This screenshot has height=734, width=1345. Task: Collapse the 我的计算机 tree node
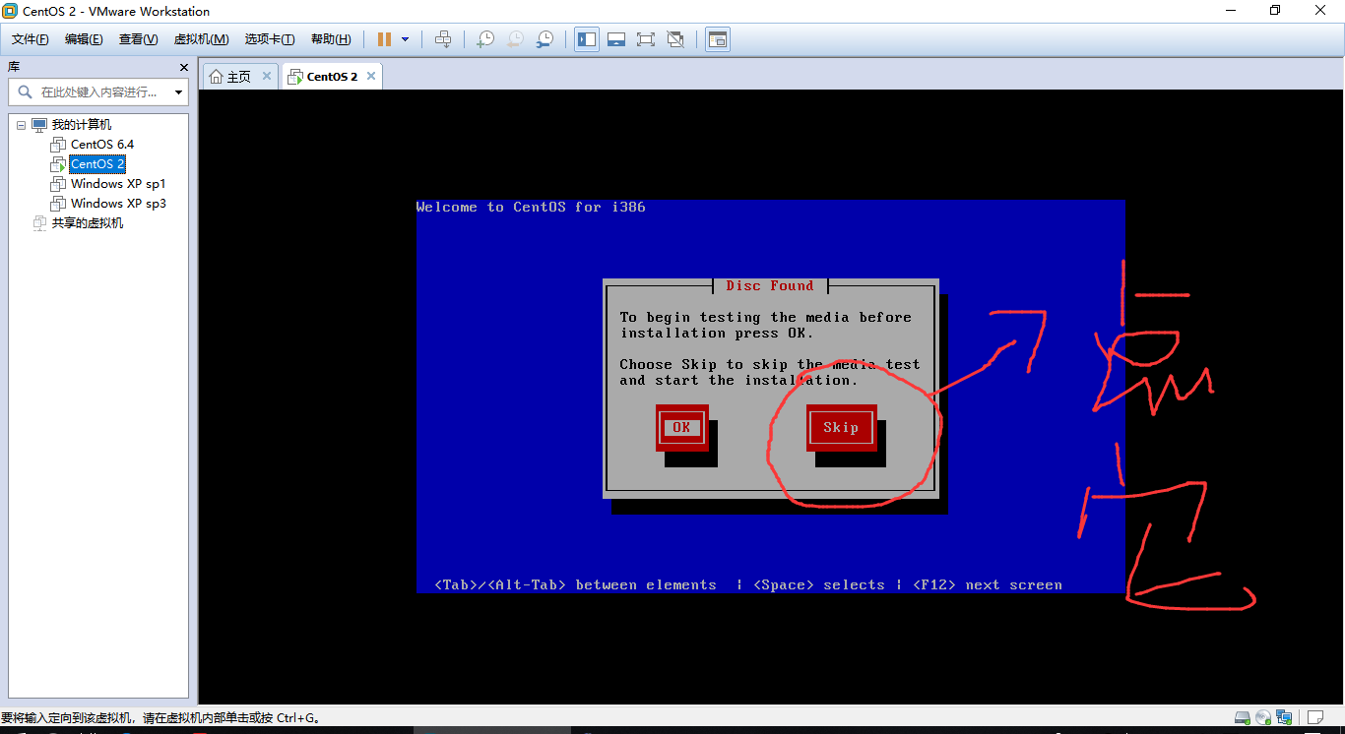[21, 125]
